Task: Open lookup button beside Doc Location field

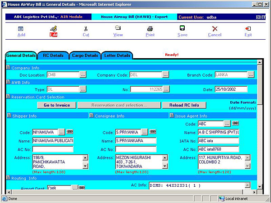Action: tap(83, 74)
